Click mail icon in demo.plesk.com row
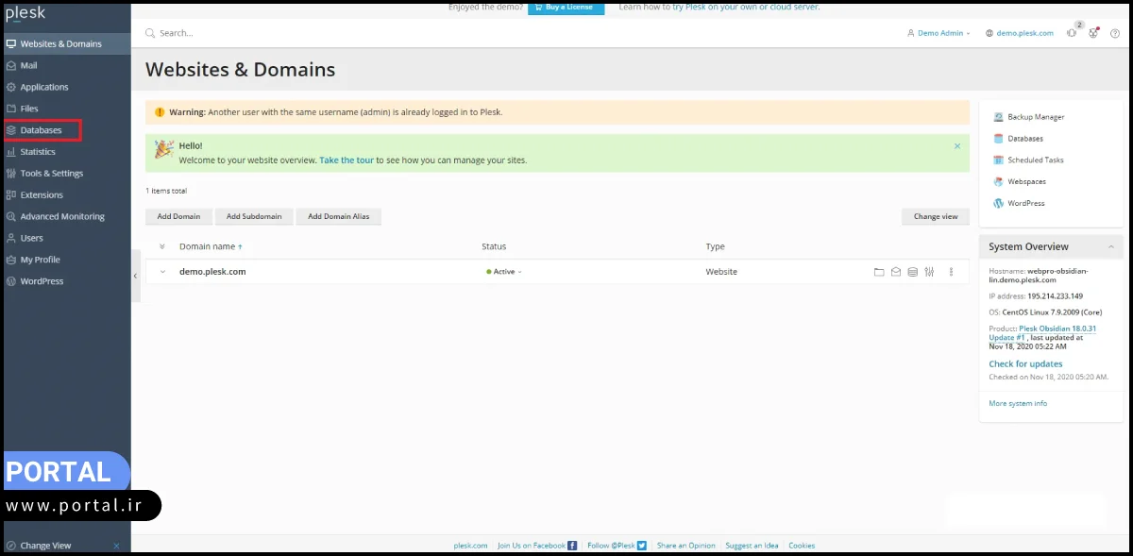Screen dimensions: 1133x556 [895, 272]
